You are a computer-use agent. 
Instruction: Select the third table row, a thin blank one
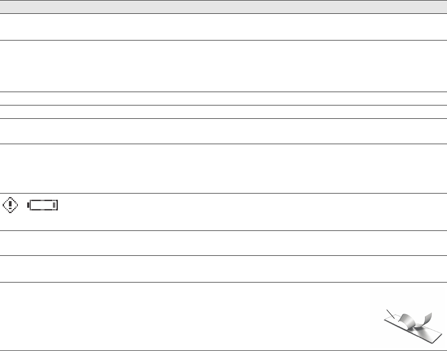223,99
